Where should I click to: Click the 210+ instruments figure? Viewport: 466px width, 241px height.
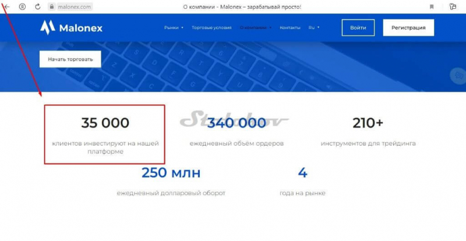(x=368, y=123)
